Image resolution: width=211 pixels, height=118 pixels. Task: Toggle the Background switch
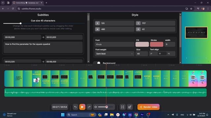tap(97, 63)
